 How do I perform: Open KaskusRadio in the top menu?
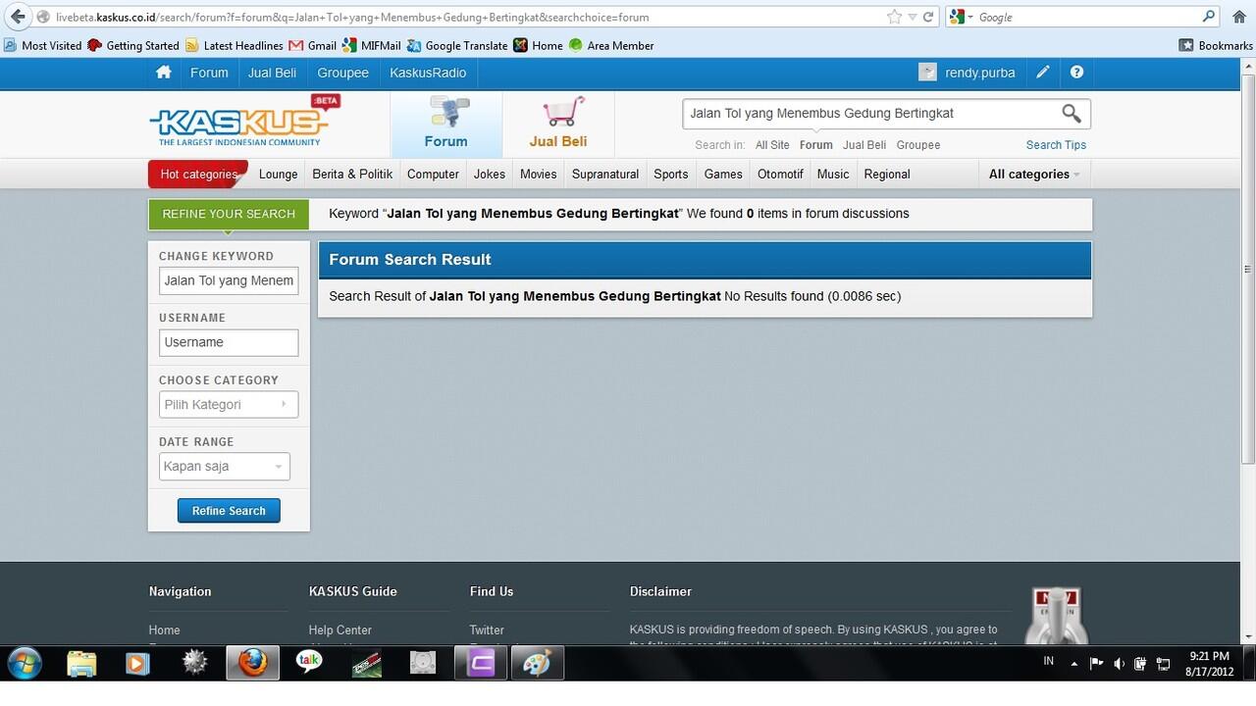point(428,73)
